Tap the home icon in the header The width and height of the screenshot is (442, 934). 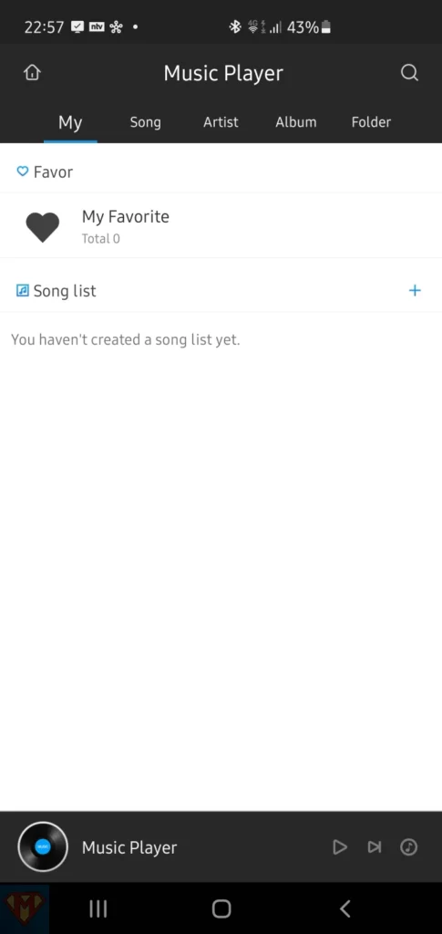(32, 73)
